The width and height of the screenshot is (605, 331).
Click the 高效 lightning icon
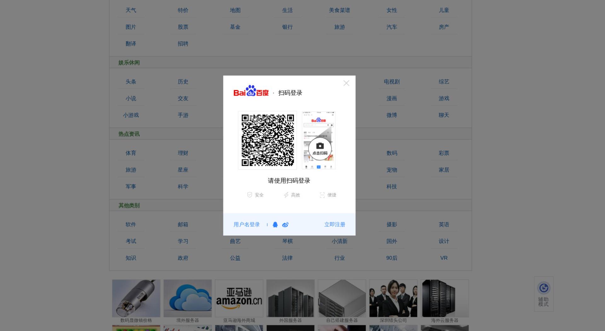point(286,195)
